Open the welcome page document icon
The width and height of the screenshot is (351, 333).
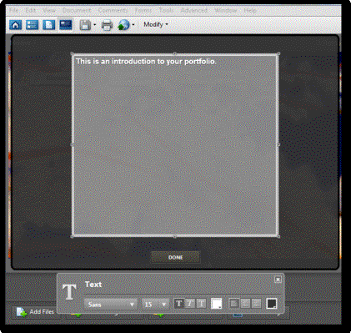pyautogui.click(x=48, y=25)
